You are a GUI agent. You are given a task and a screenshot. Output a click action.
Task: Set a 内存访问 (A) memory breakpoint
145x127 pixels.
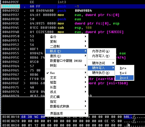click(102, 51)
